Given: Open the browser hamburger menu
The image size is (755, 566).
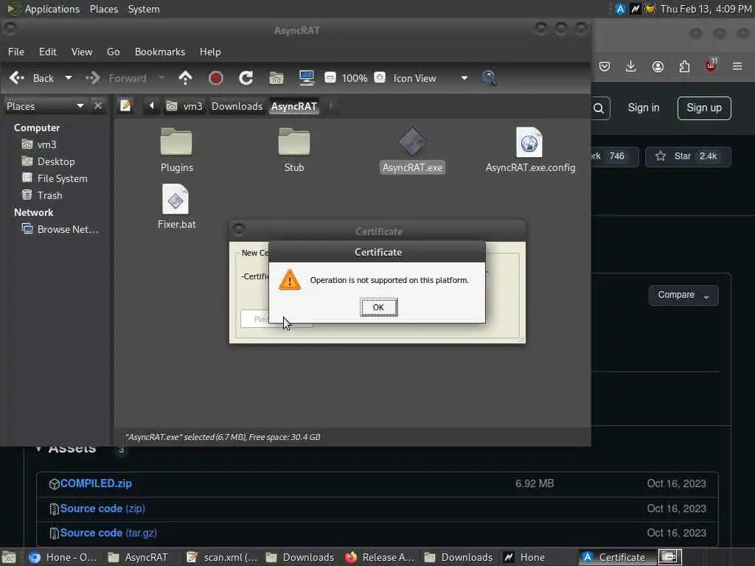Looking at the screenshot, I should [x=737, y=66].
